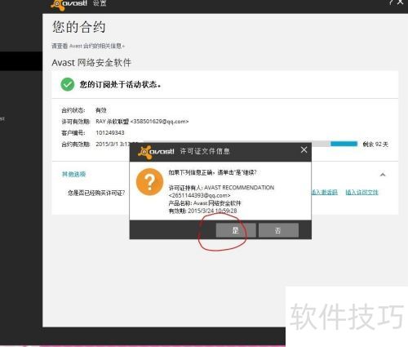Click the 您的合约 heading
The image size is (408, 347).
click(79, 27)
